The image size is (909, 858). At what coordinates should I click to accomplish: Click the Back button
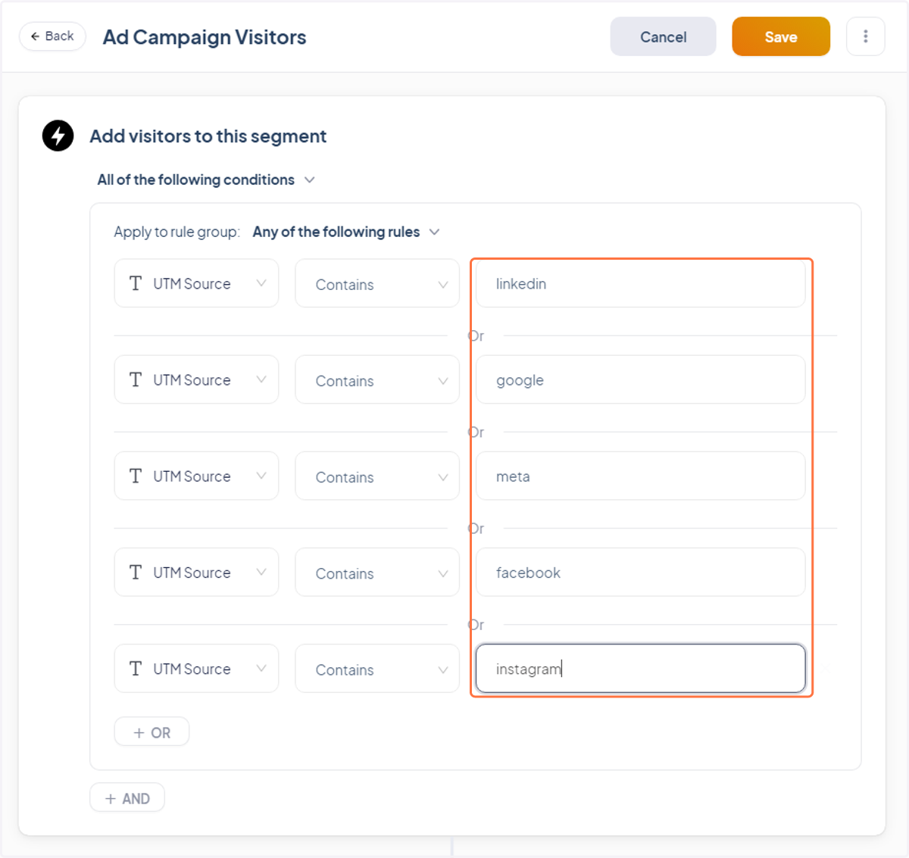tap(52, 36)
